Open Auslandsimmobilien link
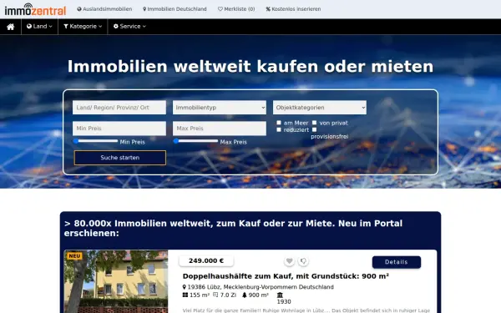 (x=104, y=9)
